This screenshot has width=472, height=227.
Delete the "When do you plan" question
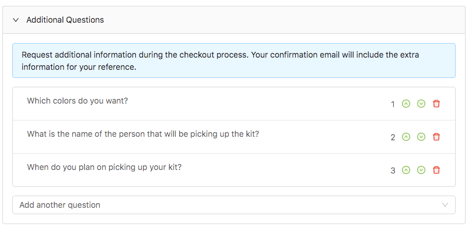436,170
